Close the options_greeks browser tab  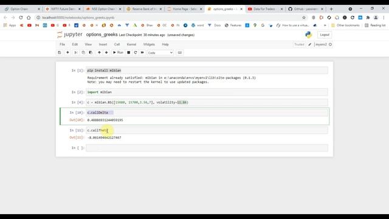tap(241, 9)
